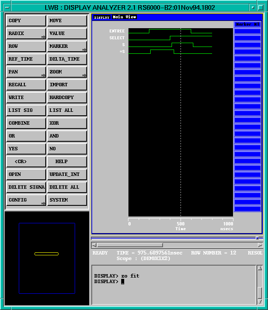This screenshot has height=310, width=268.
Task: Select the Main View tab
Action: (124, 17)
